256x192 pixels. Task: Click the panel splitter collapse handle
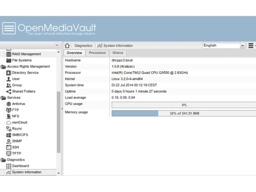click(x=62, y=109)
